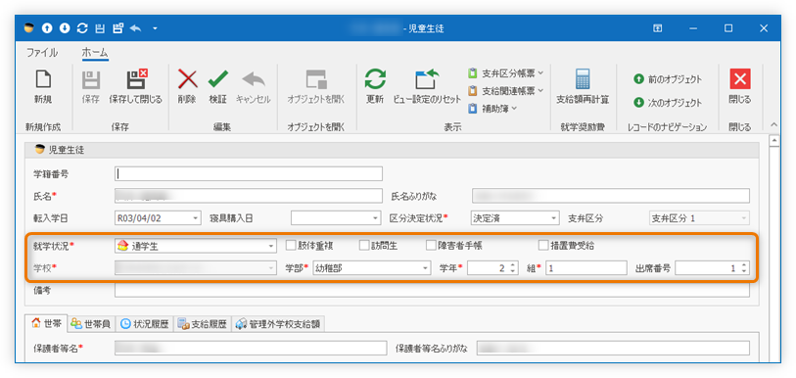The width and height of the screenshot is (796, 378).
Task: Select the ホーム ribbon tab
Action: (95, 53)
